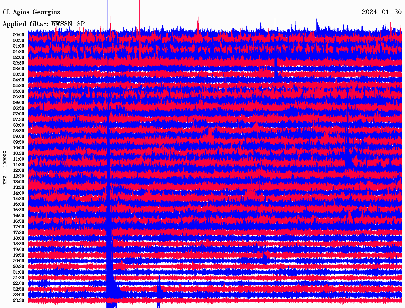Click the EHZ - 100000 axis label
Screen dimensions: 405x308
5,167
